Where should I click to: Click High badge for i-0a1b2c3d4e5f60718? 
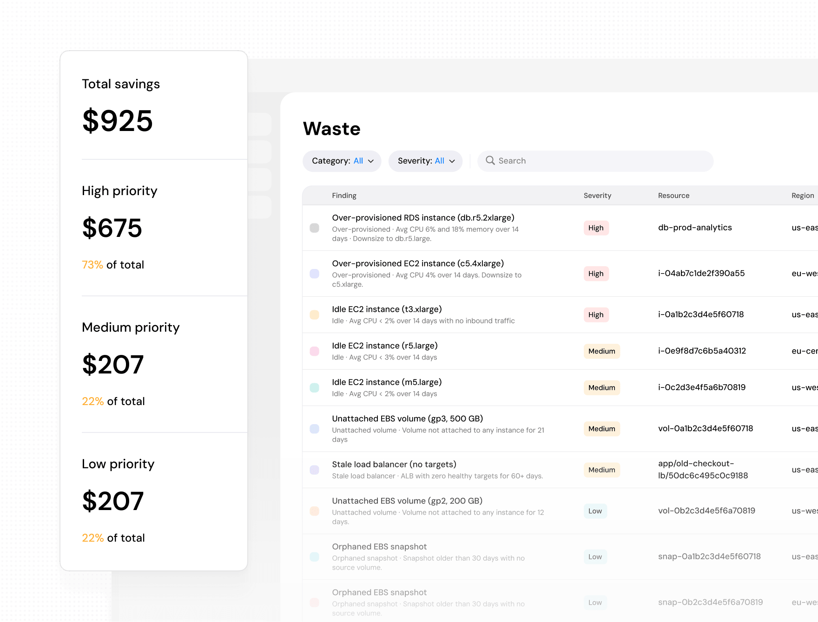[x=596, y=315]
